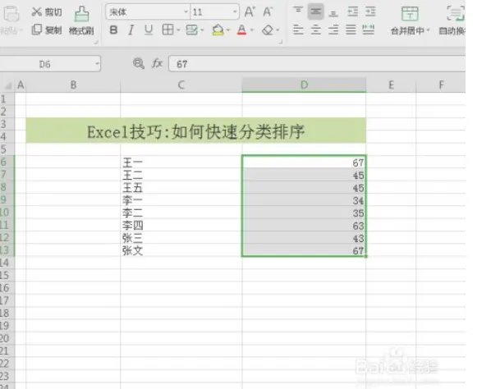Image resolution: width=491 pixels, height=389 pixels.
Task: Select column C header
Action: [181, 85]
